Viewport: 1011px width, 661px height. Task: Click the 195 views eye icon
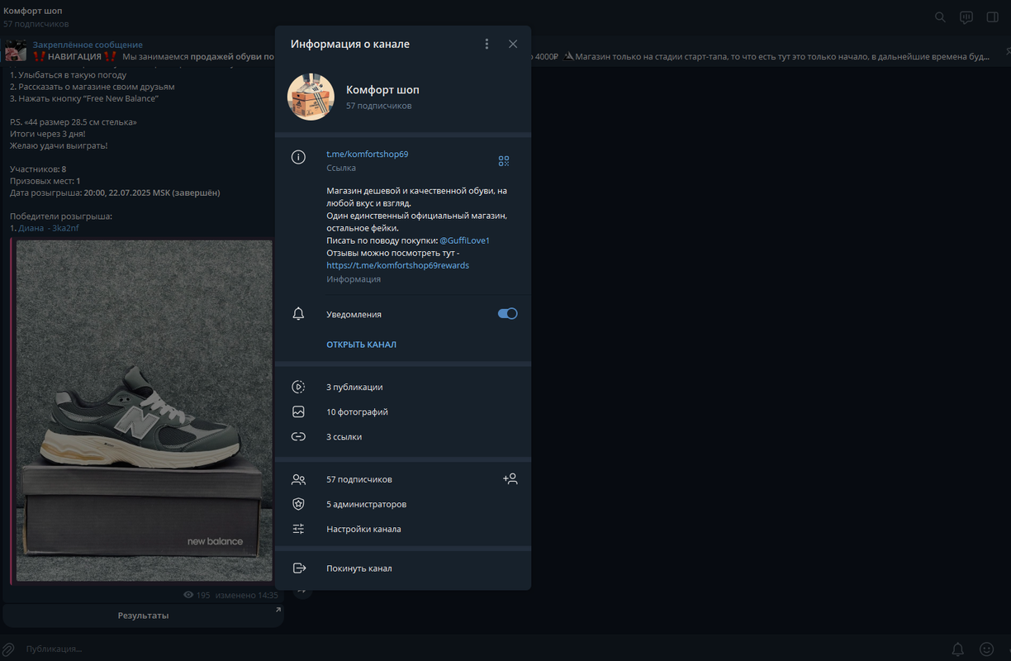[188, 595]
